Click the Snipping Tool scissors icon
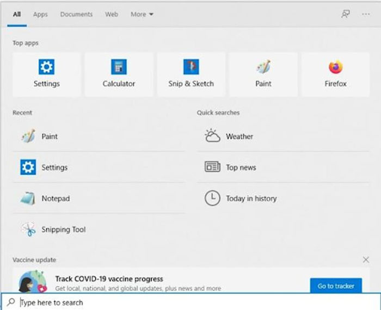The image size is (381, 310). coord(28,229)
